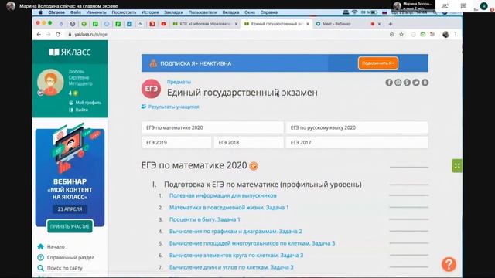495x278 pixels.
Task: Click the heading Подготовка к ЕГЭ по математике
Action: [x=263, y=185]
